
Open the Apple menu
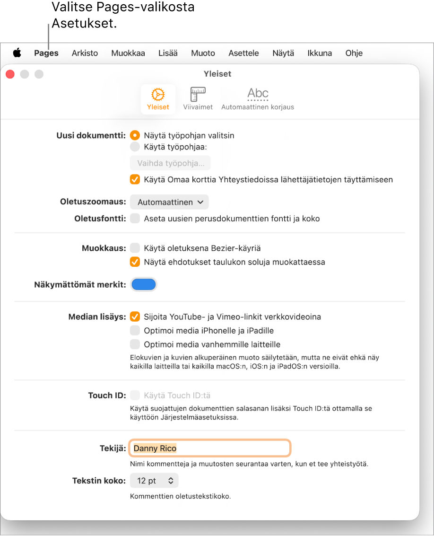tap(17, 53)
